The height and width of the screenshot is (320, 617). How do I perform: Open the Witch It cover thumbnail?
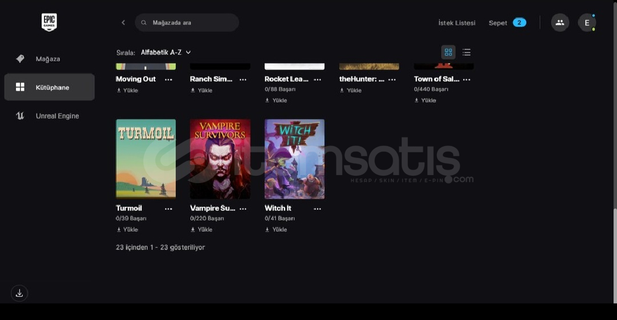(294, 159)
